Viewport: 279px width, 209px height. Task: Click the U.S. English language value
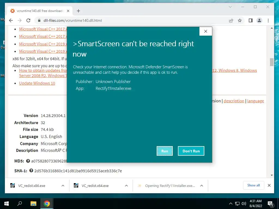(x=51, y=137)
